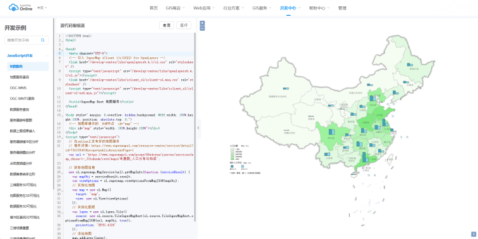The height and width of the screenshot is (239, 478).
Task: Fold code at line 15 body tag
Action: (63, 116)
